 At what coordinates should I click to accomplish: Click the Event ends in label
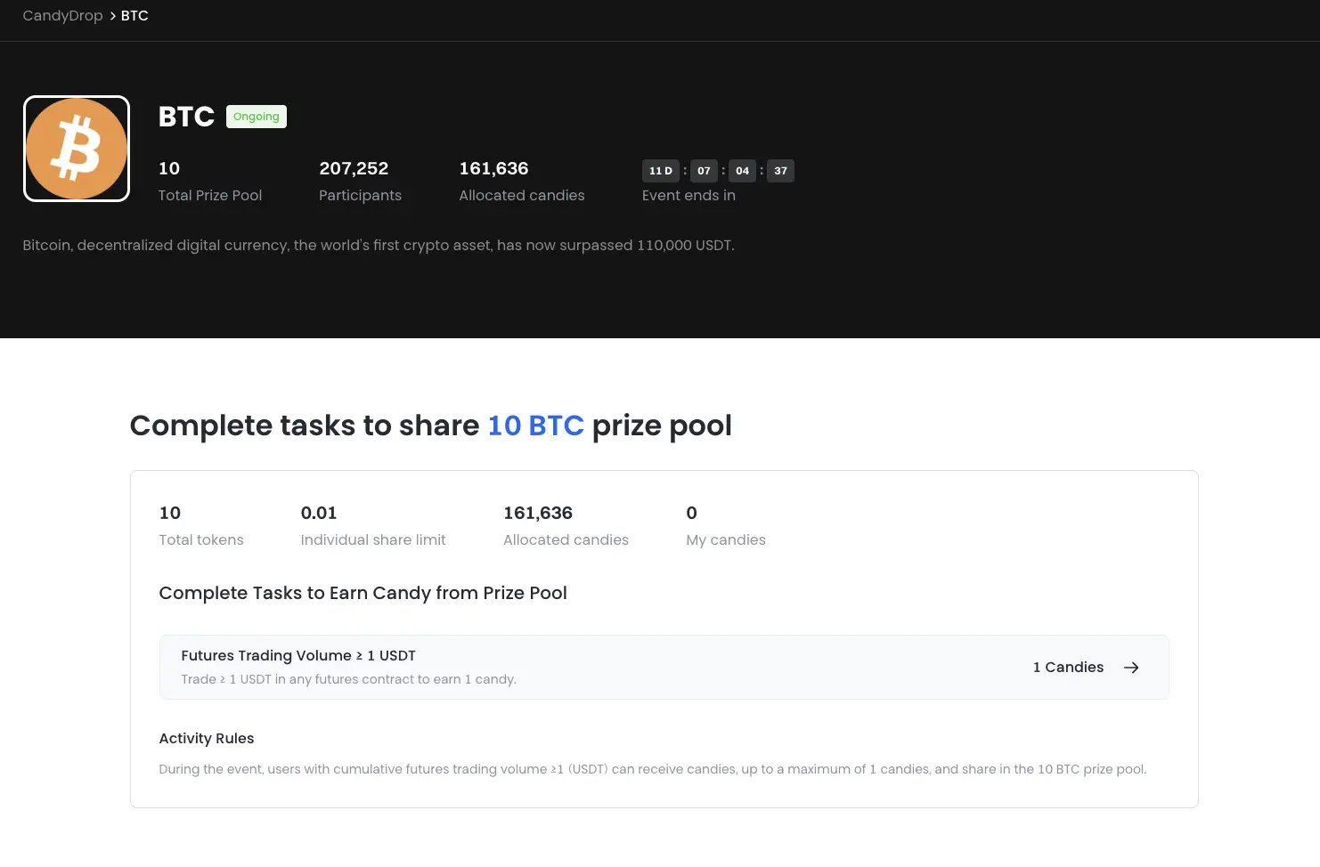pos(689,195)
